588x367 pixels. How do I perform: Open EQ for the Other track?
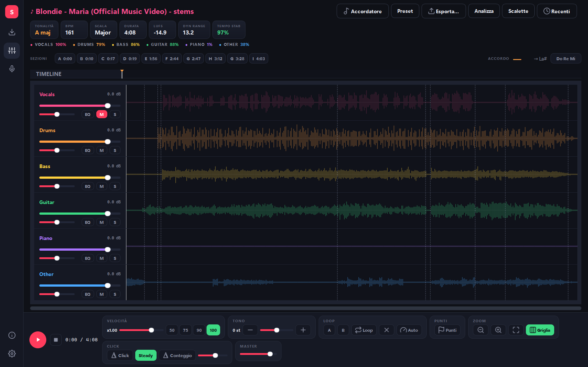point(87,294)
